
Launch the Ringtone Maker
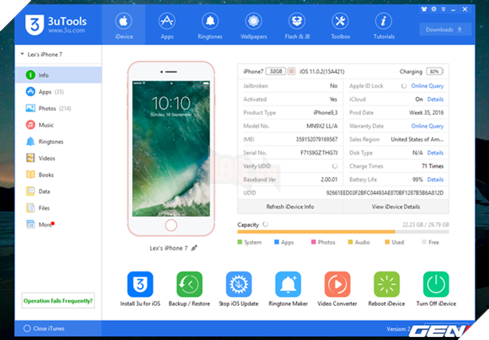[x=288, y=284]
